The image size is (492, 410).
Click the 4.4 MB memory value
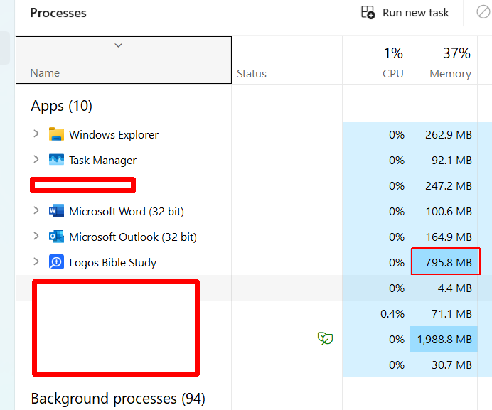[454, 288]
